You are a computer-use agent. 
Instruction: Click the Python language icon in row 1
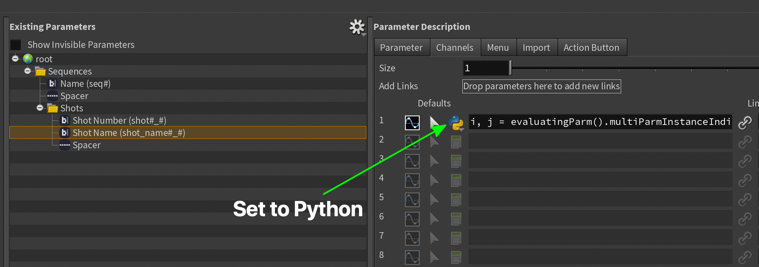coord(455,122)
